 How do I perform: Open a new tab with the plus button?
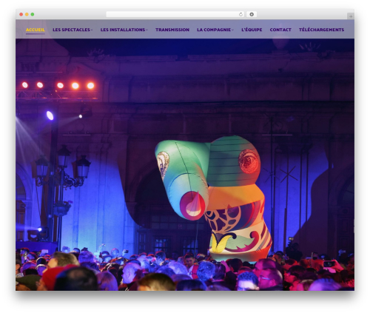tap(351, 16)
